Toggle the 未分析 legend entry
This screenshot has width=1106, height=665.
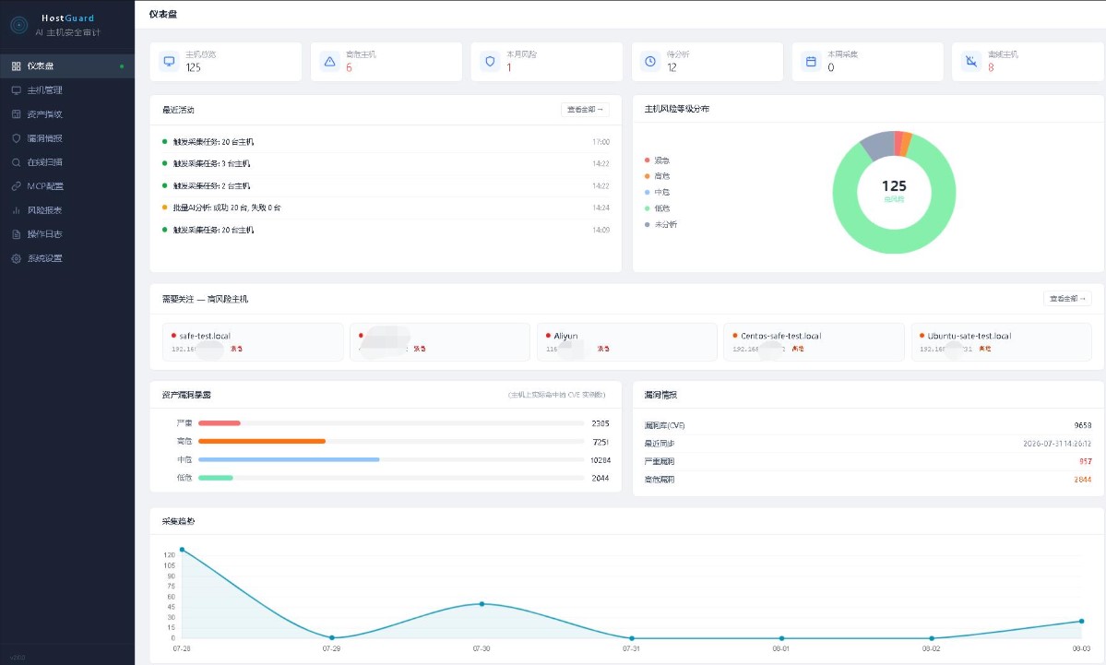click(x=660, y=224)
